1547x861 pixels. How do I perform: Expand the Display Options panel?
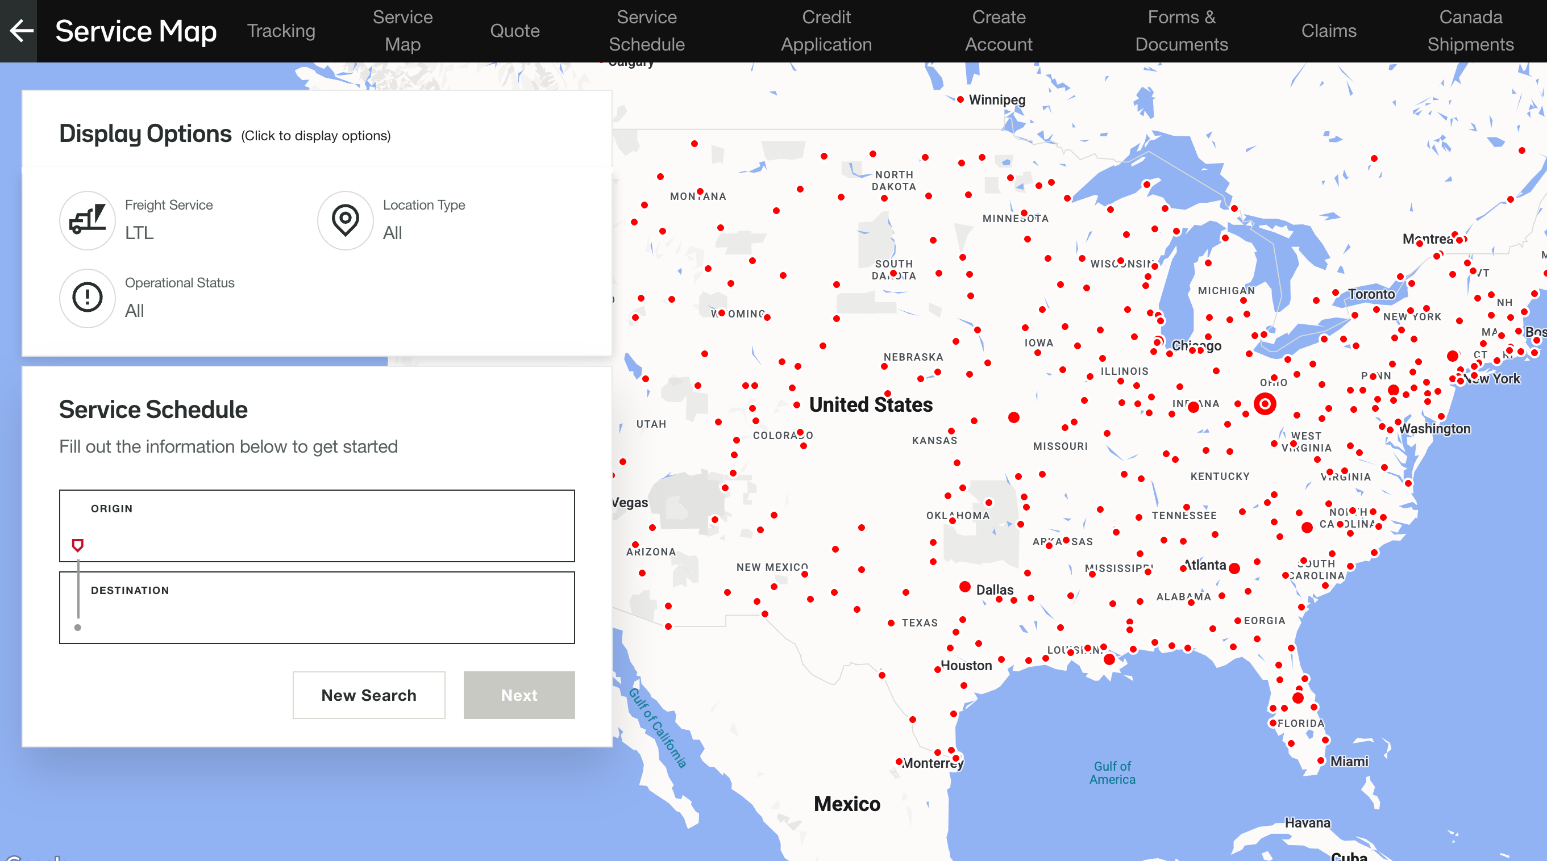pos(145,133)
